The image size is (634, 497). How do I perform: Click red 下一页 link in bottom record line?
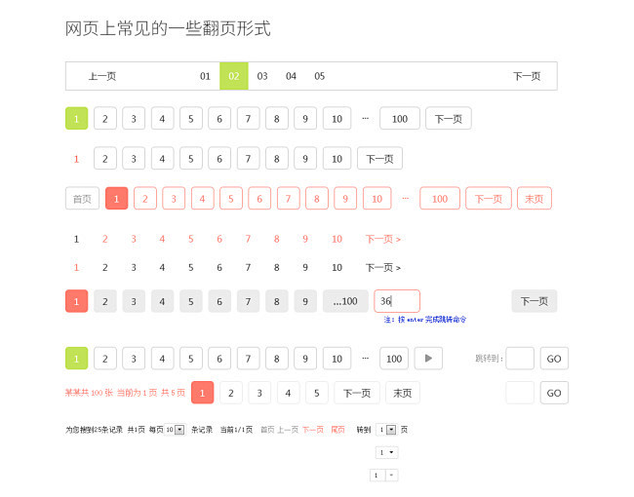(x=313, y=430)
